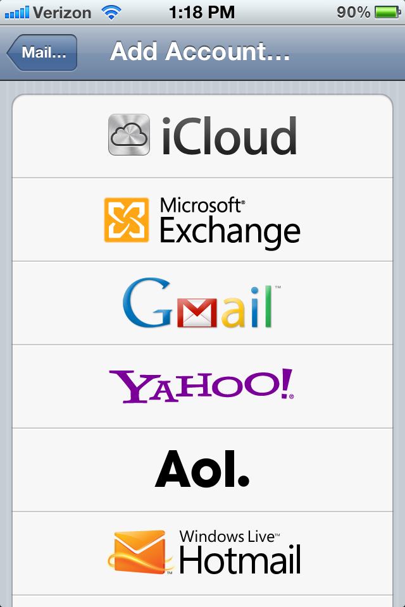Viewport: 405px width, 607px height.
Task: Choose the Windows Live Hotmail envelope icon
Action: point(140,552)
